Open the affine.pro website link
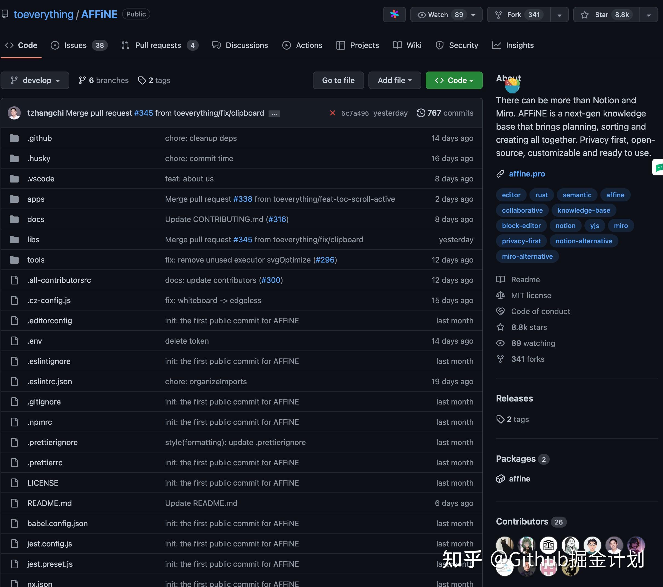This screenshot has height=587, width=663. (x=527, y=174)
